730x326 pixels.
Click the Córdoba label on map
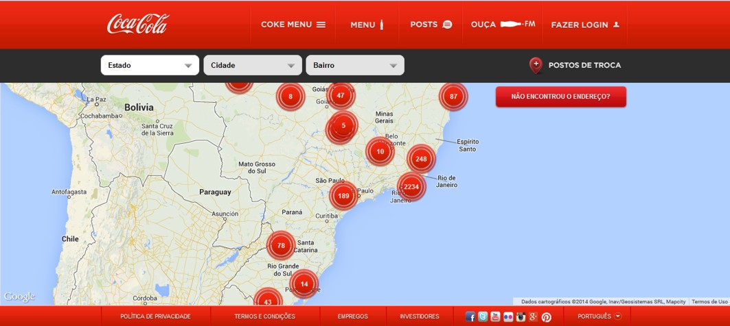click(x=144, y=298)
